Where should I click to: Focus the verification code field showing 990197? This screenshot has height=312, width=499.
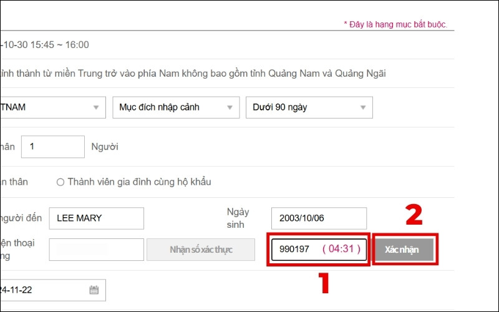tap(319, 250)
